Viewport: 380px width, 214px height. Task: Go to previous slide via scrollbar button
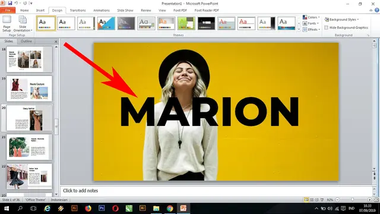point(375,174)
